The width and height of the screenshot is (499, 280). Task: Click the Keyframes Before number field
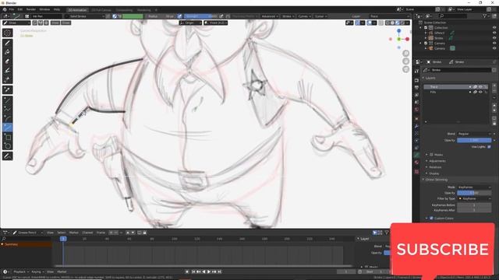click(474, 205)
